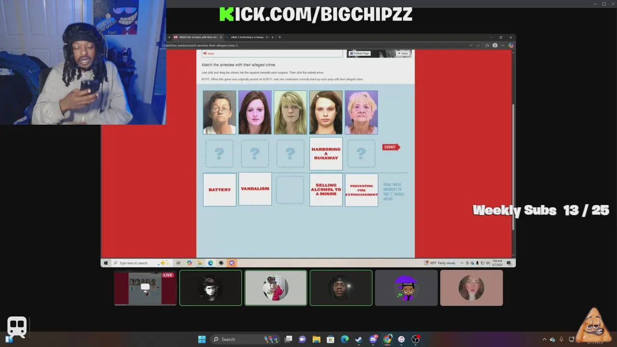This screenshot has height=347, width=617.
Task: Click the browser address bar URL
Action: (x=202, y=45)
